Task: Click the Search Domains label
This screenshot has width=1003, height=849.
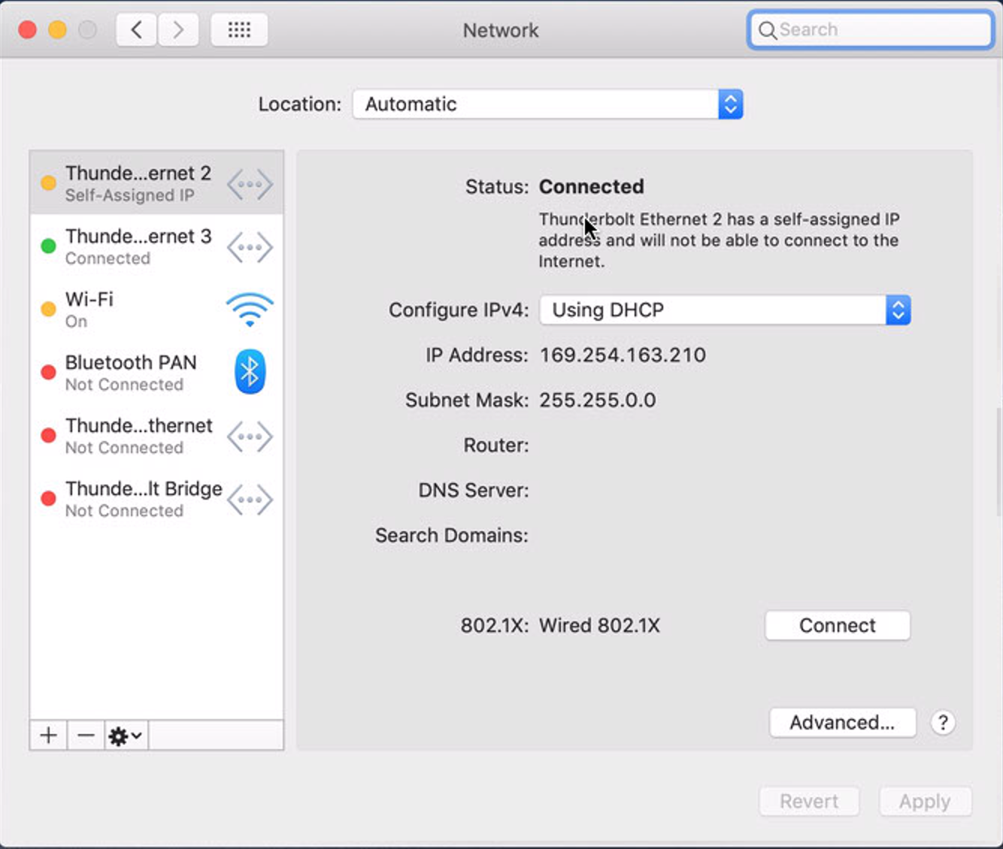Action: pos(452,535)
